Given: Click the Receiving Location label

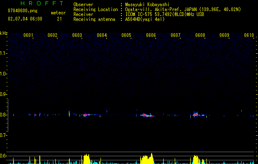Looking at the screenshot, I should click(96, 9).
